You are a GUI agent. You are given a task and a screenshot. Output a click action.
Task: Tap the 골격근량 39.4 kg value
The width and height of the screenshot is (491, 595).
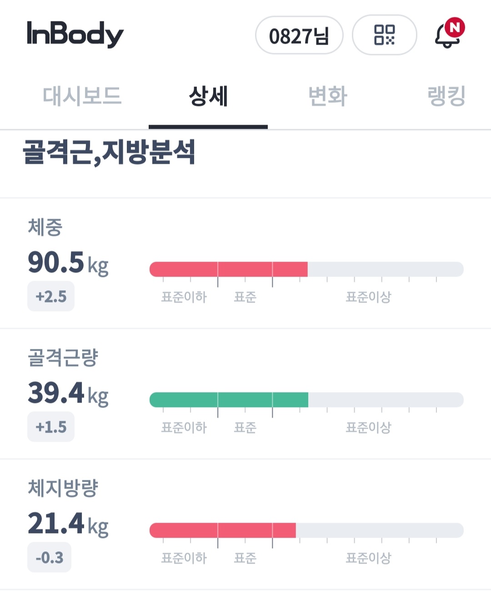(68, 393)
